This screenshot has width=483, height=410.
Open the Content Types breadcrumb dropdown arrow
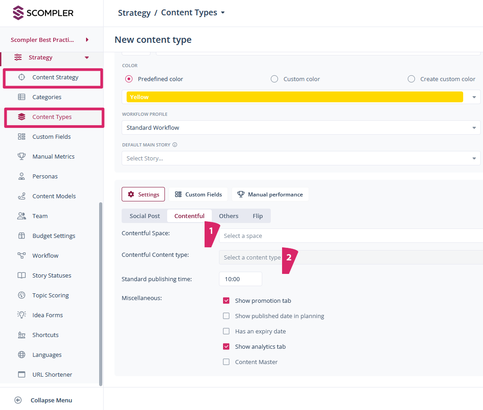[x=223, y=13]
